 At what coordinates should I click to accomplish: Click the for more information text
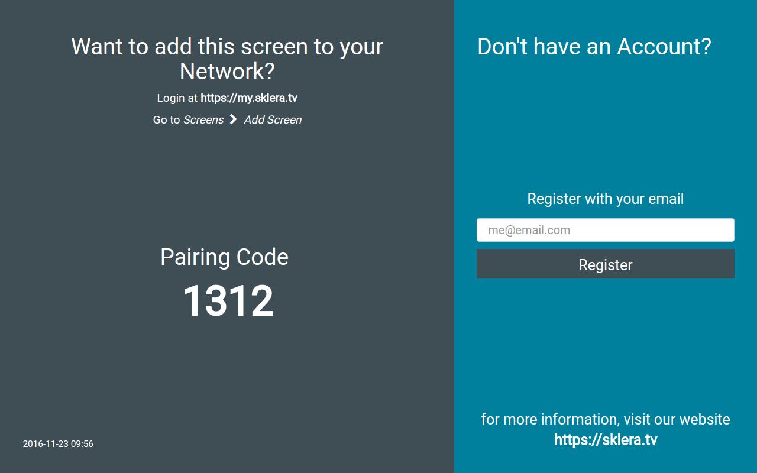(606, 419)
